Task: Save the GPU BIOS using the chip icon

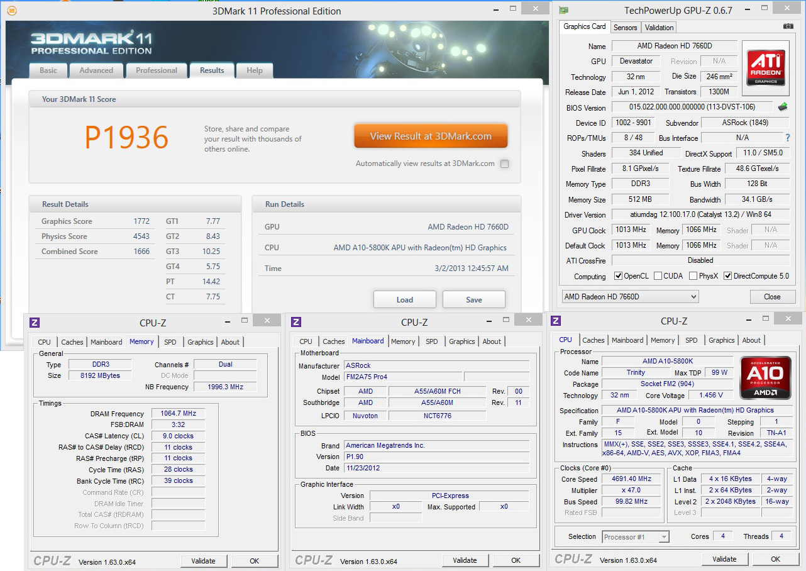Action: coord(783,107)
